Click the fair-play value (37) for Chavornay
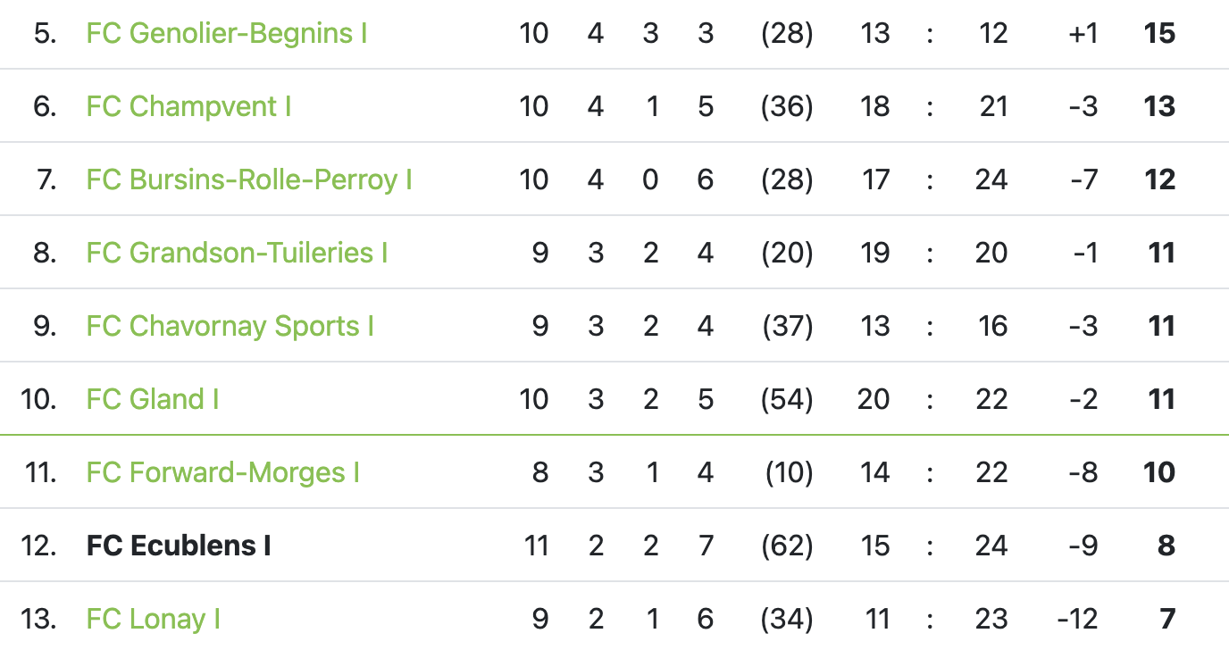 click(x=787, y=326)
